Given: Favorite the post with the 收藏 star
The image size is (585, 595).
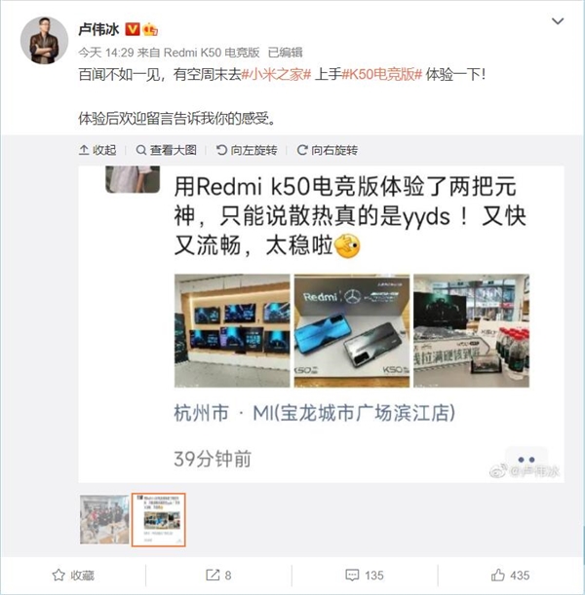Looking at the screenshot, I should point(73,576).
